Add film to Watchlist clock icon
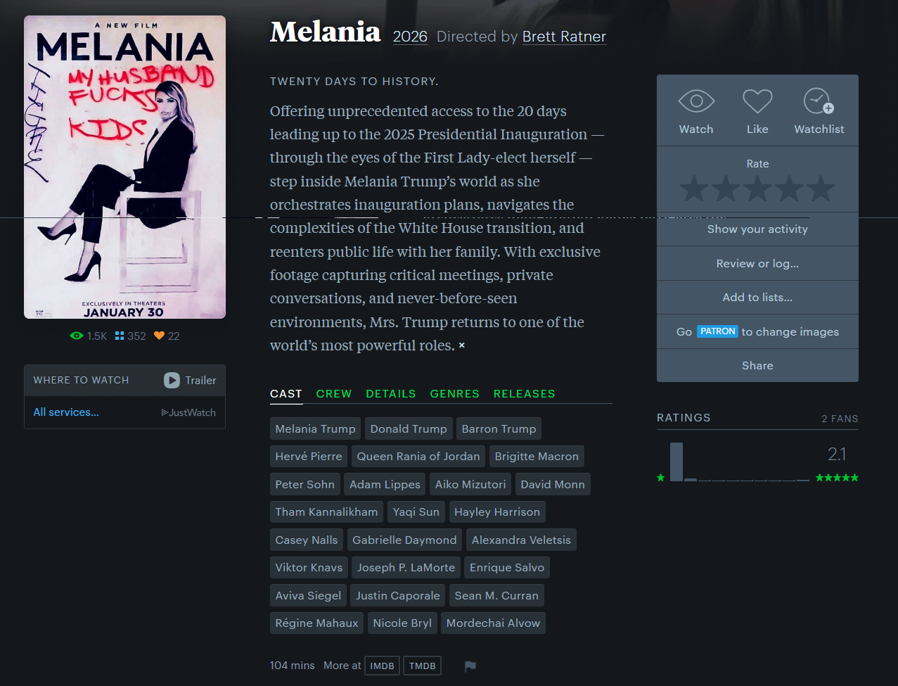 click(x=819, y=102)
